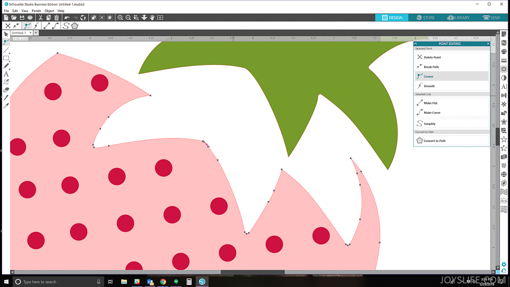Open the Object menu
This screenshot has width=510, height=287.
49,11
